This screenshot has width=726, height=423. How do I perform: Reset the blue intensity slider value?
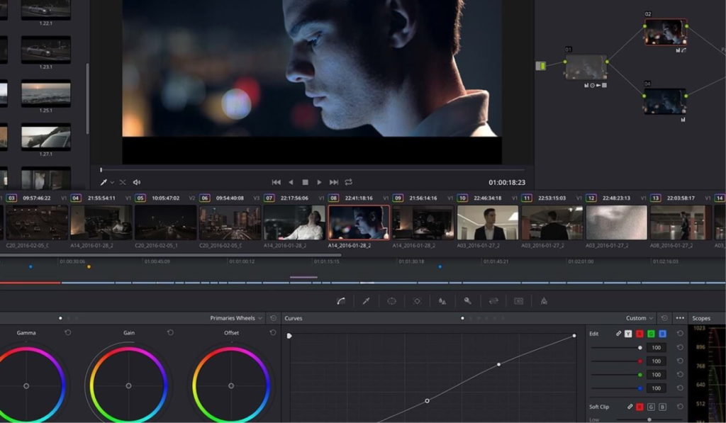pos(680,388)
